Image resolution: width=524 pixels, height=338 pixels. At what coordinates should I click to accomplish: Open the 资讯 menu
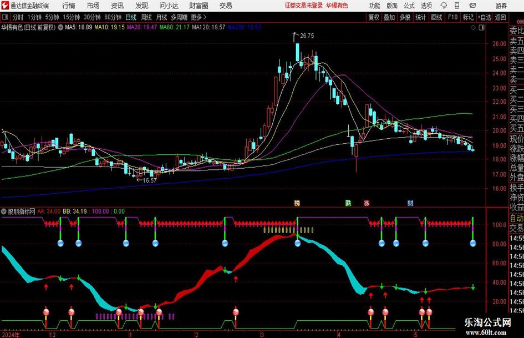pos(118,6)
